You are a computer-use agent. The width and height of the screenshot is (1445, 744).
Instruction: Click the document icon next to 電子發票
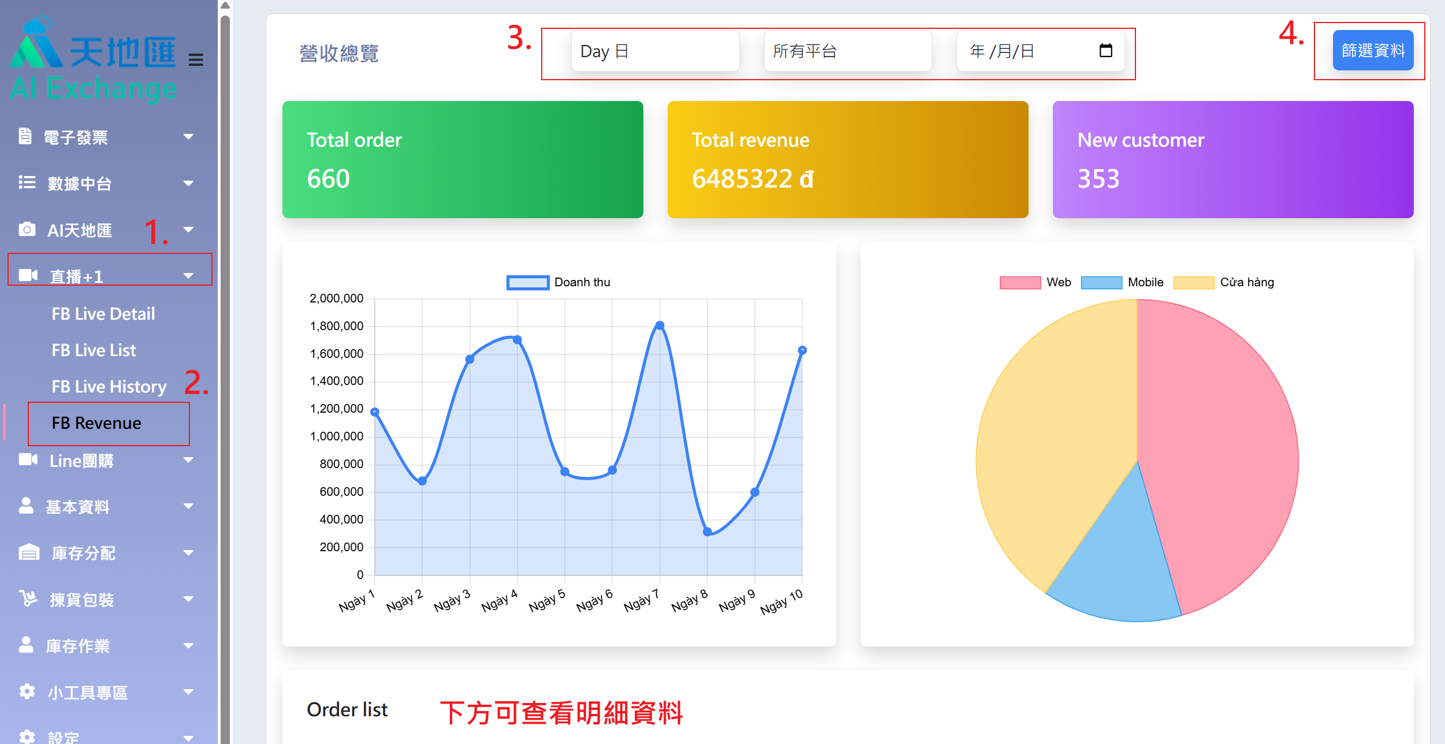tap(25, 136)
